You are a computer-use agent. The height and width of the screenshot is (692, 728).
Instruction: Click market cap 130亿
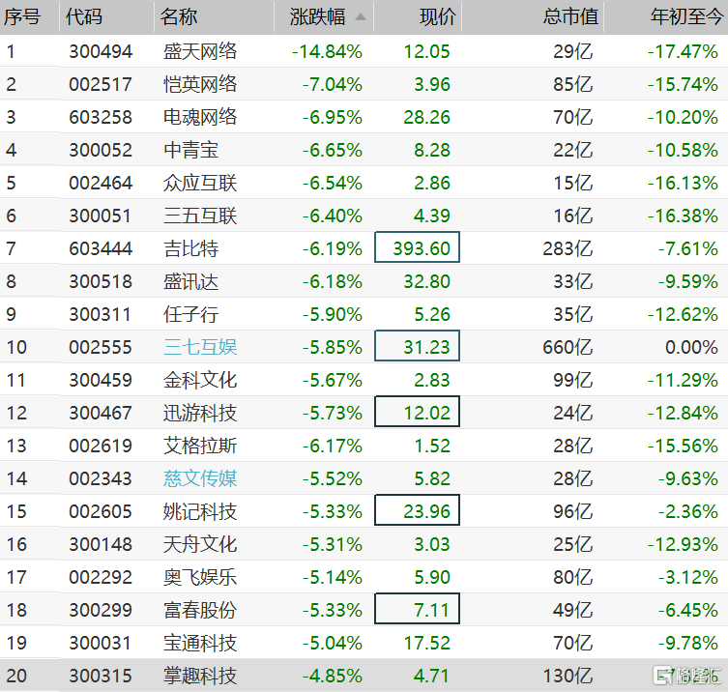point(568,676)
